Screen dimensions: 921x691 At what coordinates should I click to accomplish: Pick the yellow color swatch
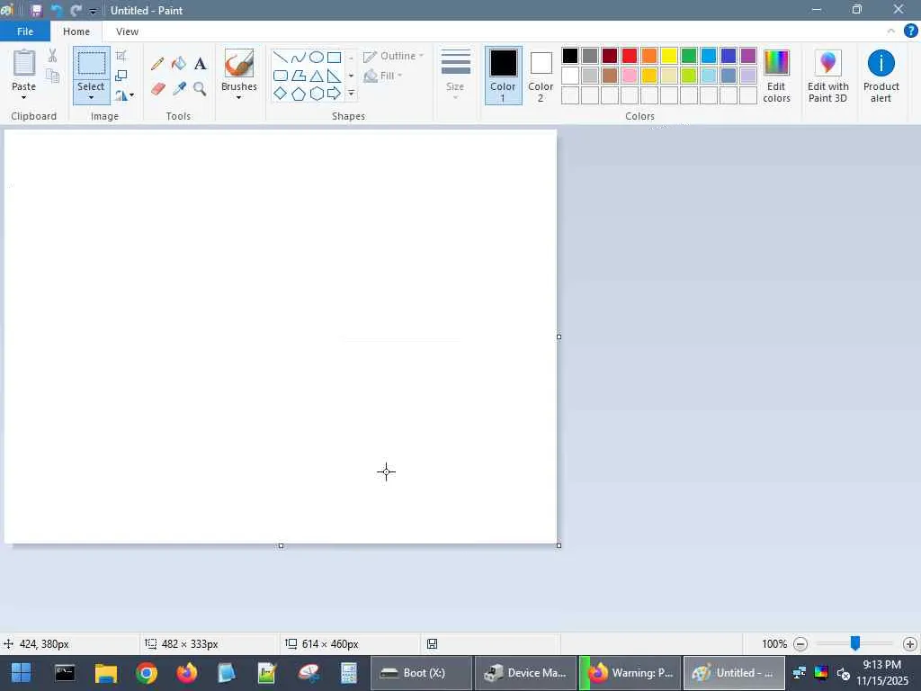pos(669,56)
